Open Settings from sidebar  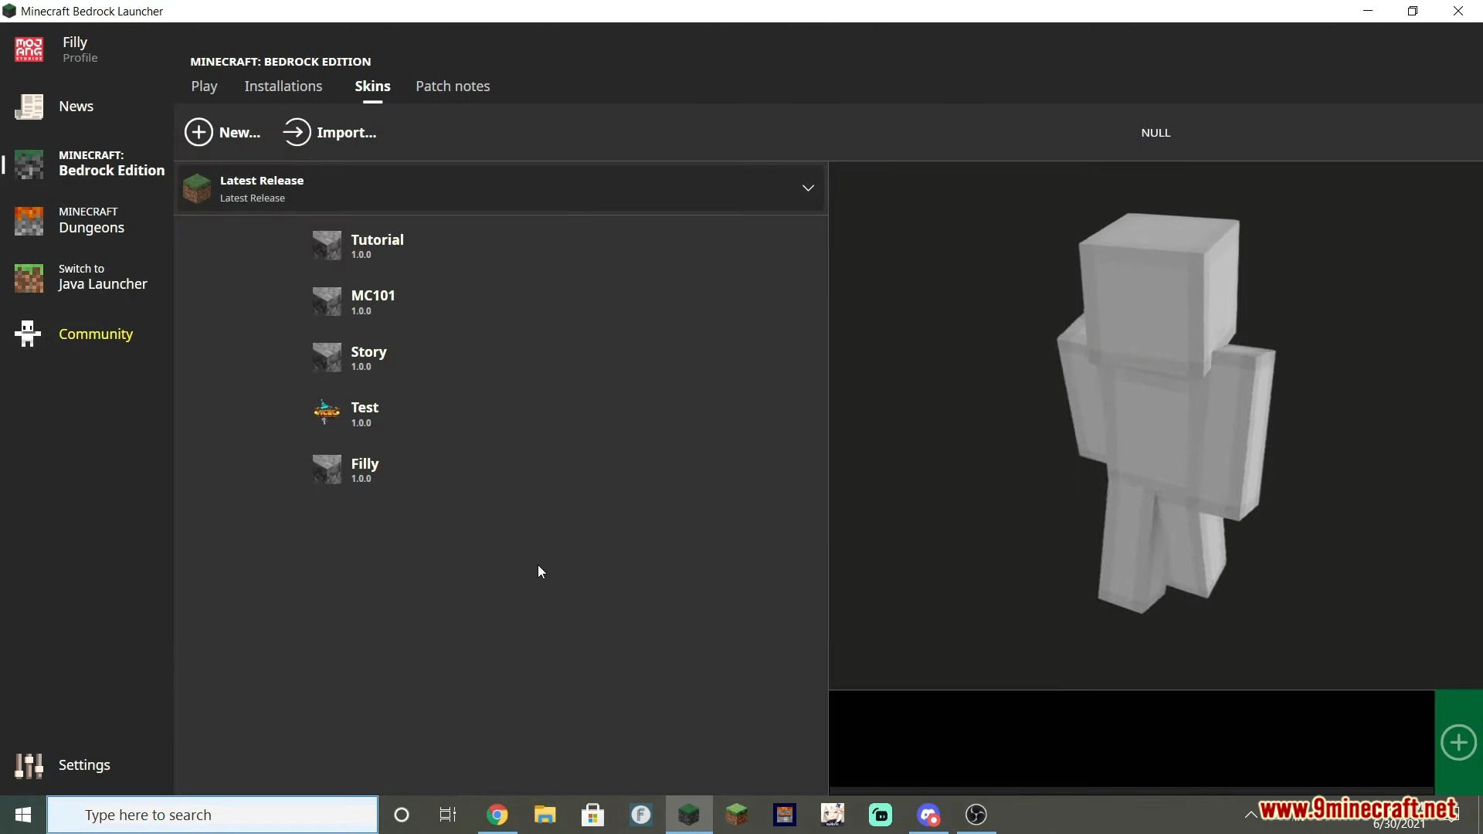click(83, 764)
